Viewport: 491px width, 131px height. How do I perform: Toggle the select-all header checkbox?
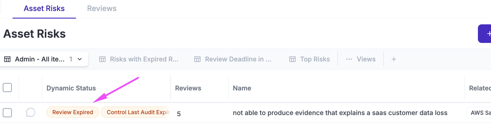click(7, 88)
